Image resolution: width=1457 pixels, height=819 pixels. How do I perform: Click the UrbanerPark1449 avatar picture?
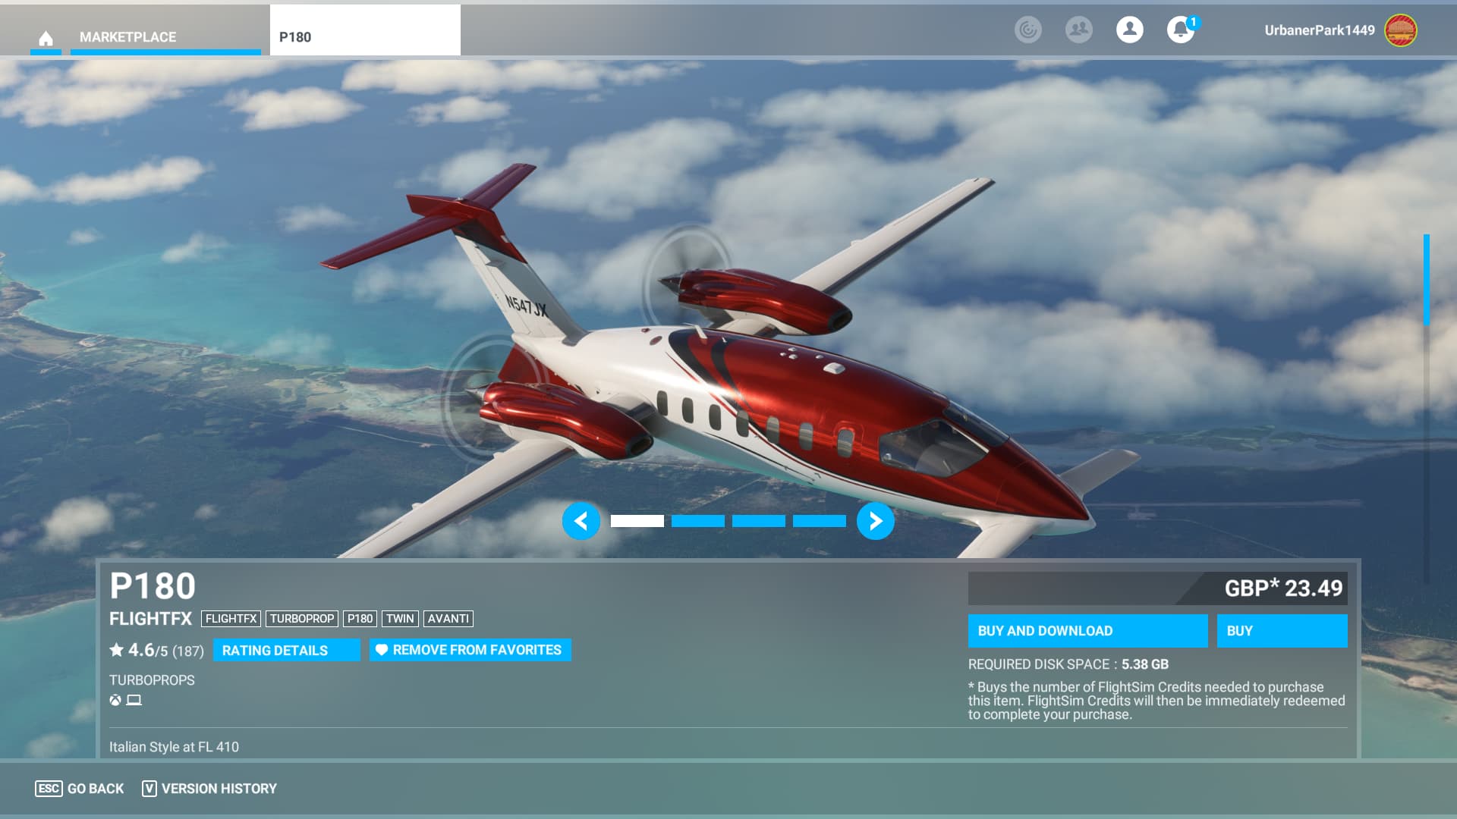1401,30
